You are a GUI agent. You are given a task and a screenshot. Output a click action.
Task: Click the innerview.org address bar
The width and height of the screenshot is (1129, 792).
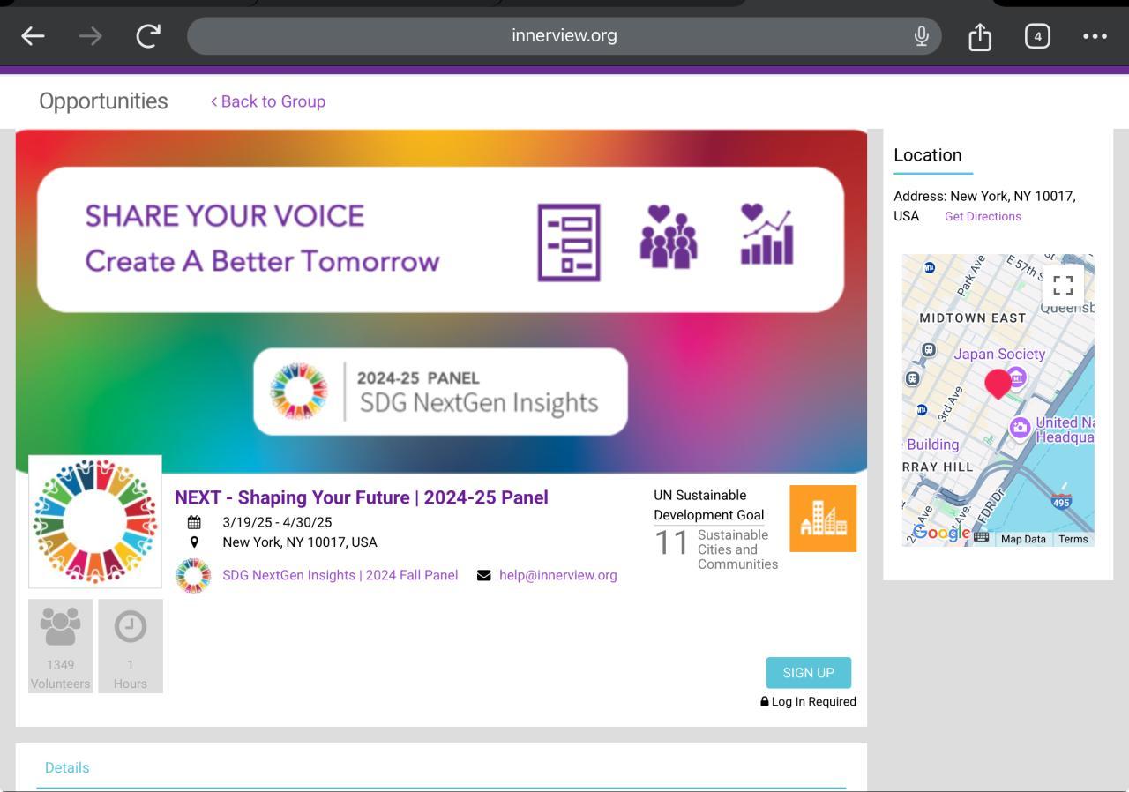564,36
